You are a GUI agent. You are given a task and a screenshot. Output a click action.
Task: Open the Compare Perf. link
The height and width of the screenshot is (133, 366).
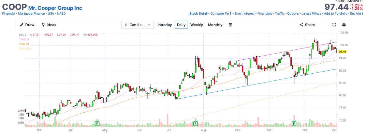[x=221, y=14]
